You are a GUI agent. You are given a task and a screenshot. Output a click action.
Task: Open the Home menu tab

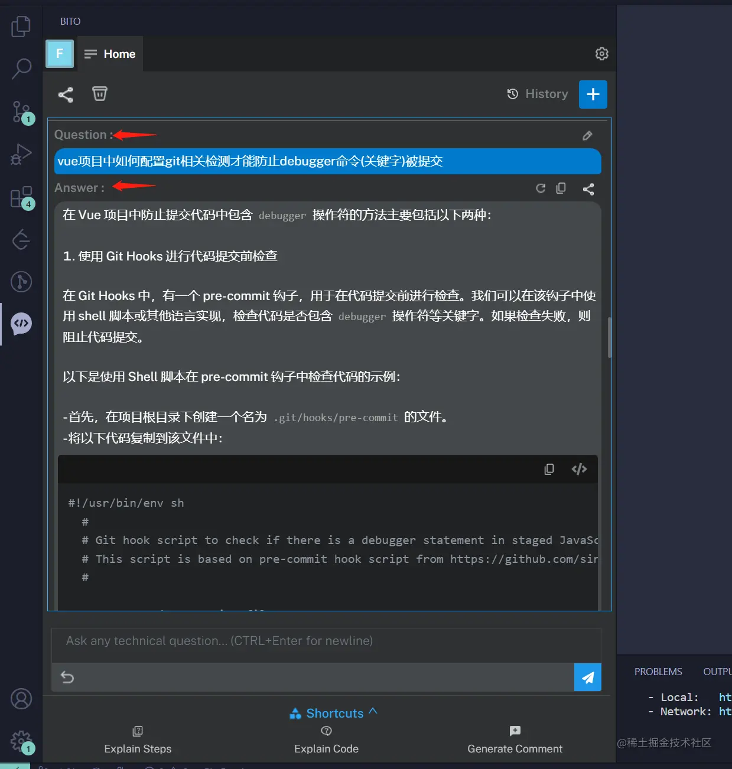pyautogui.click(x=110, y=54)
